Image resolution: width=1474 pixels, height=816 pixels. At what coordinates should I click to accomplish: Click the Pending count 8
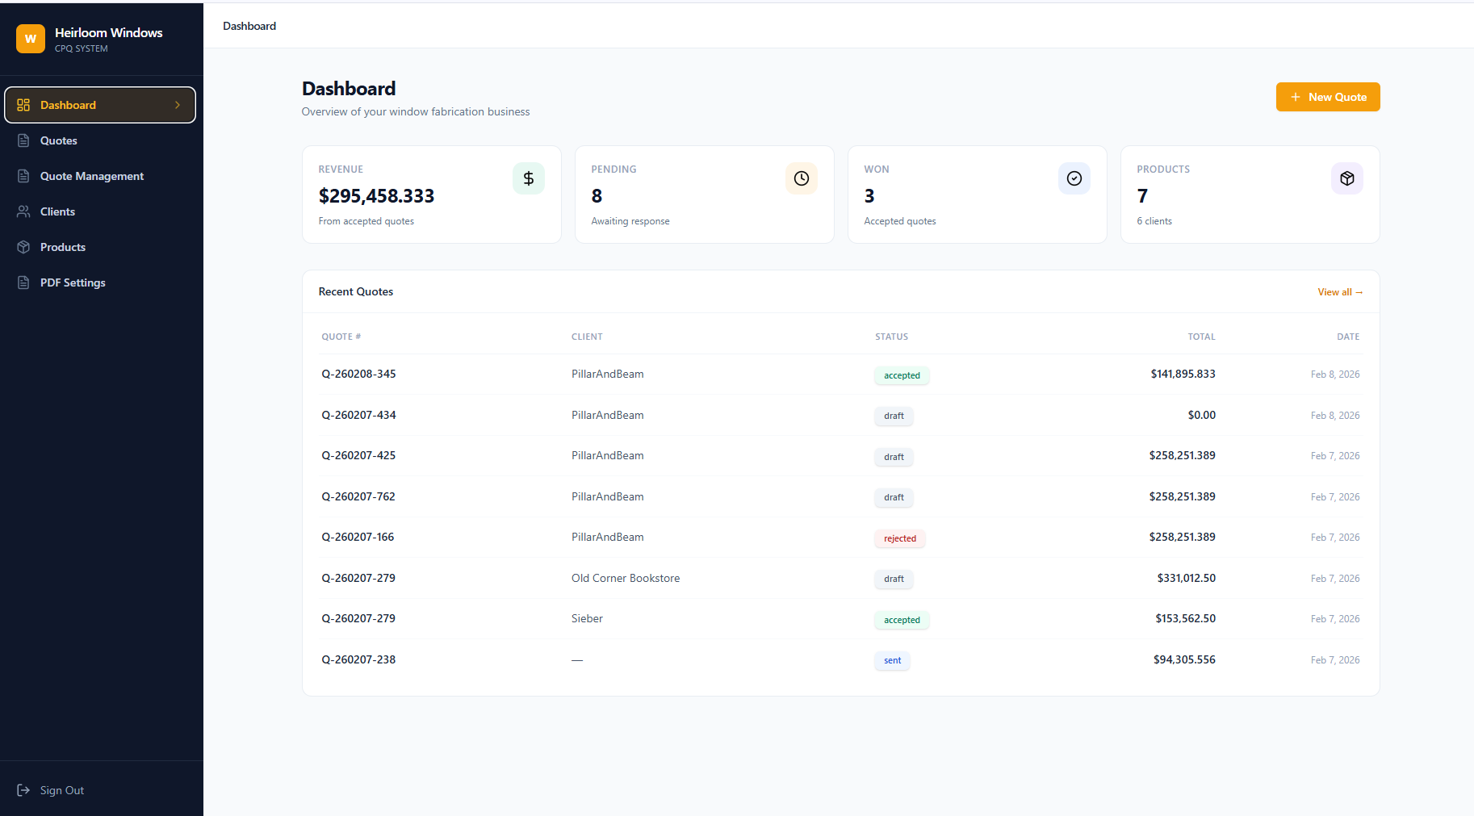click(x=597, y=196)
